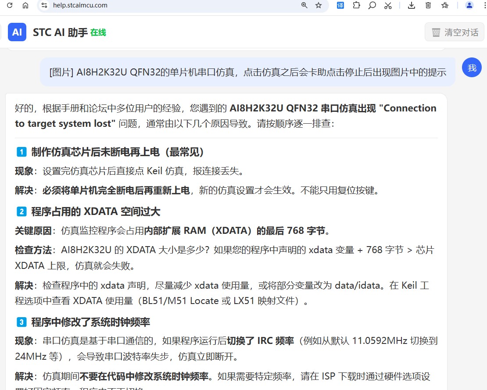
Task: Open browser downloads
Action: click(412, 5)
